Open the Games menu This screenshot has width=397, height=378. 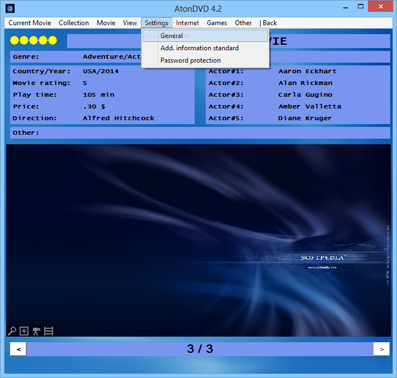click(217, 23)
